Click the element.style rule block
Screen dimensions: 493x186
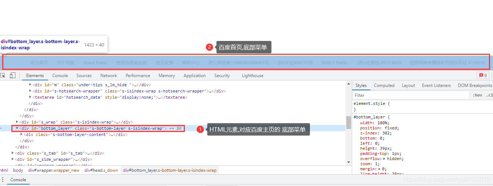click(x=423, y=106)
